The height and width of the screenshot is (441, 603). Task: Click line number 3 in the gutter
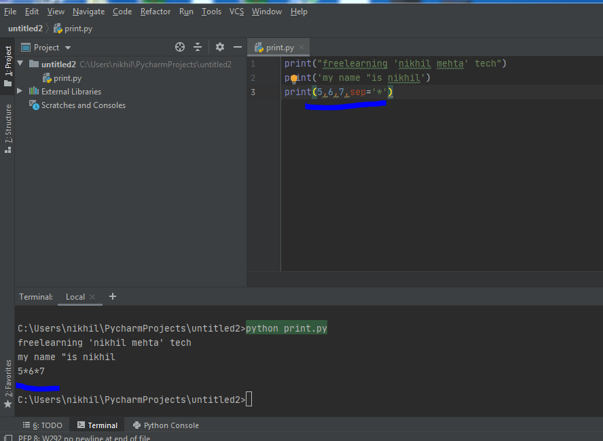tap(253, 92)
